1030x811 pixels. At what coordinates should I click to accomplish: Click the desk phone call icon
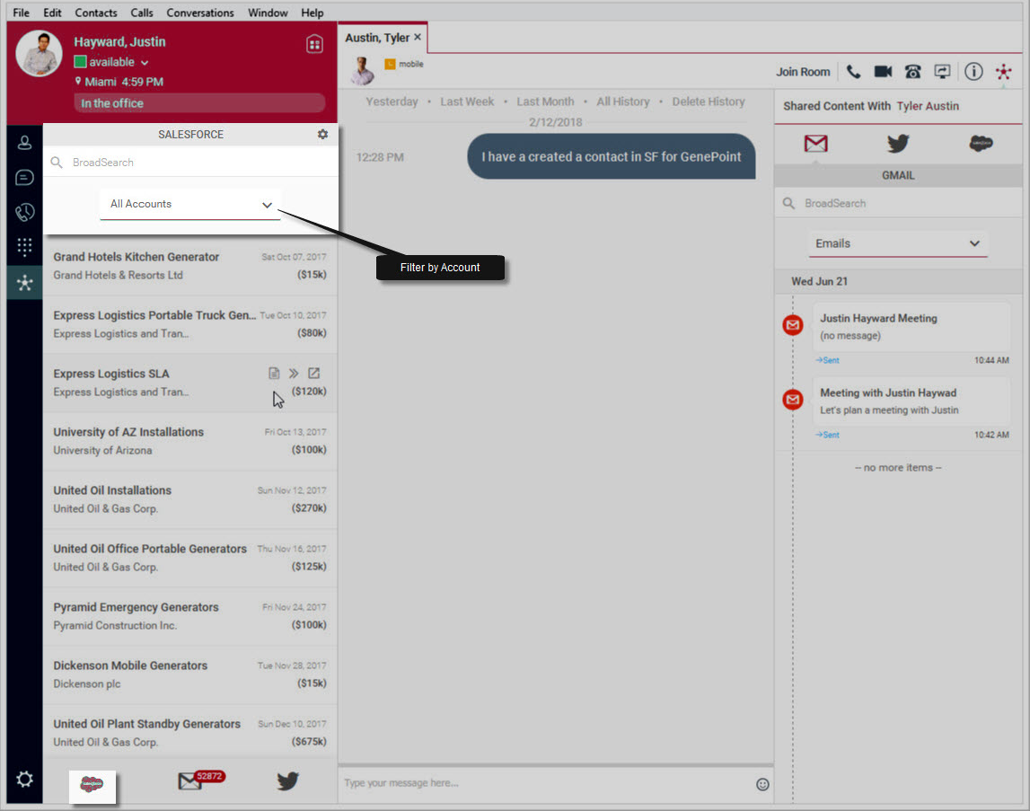coord(912,72)
